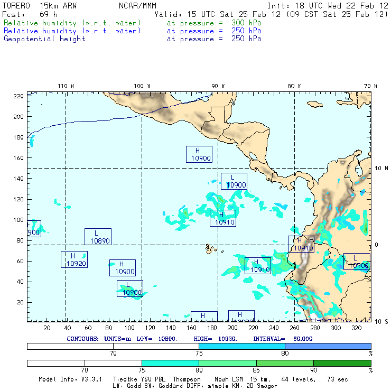
Task: Click the YSU PBL scheme label
Action: tap(153, 379)
